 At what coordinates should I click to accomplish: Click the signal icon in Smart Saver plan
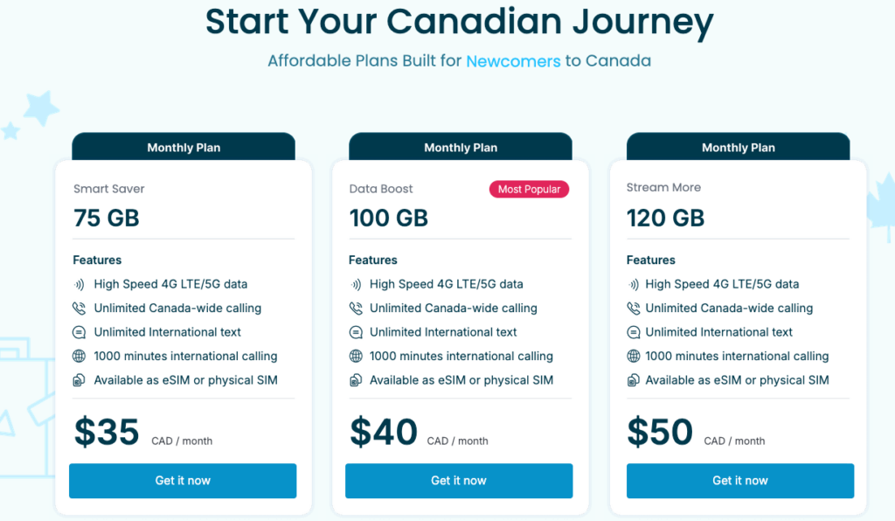(x=80, y=284)
